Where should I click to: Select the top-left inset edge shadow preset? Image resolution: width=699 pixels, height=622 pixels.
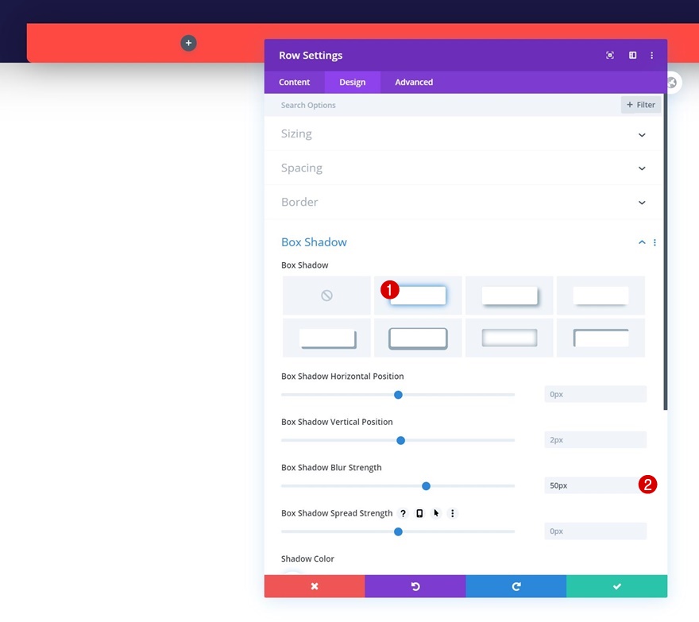pos(601,338)
